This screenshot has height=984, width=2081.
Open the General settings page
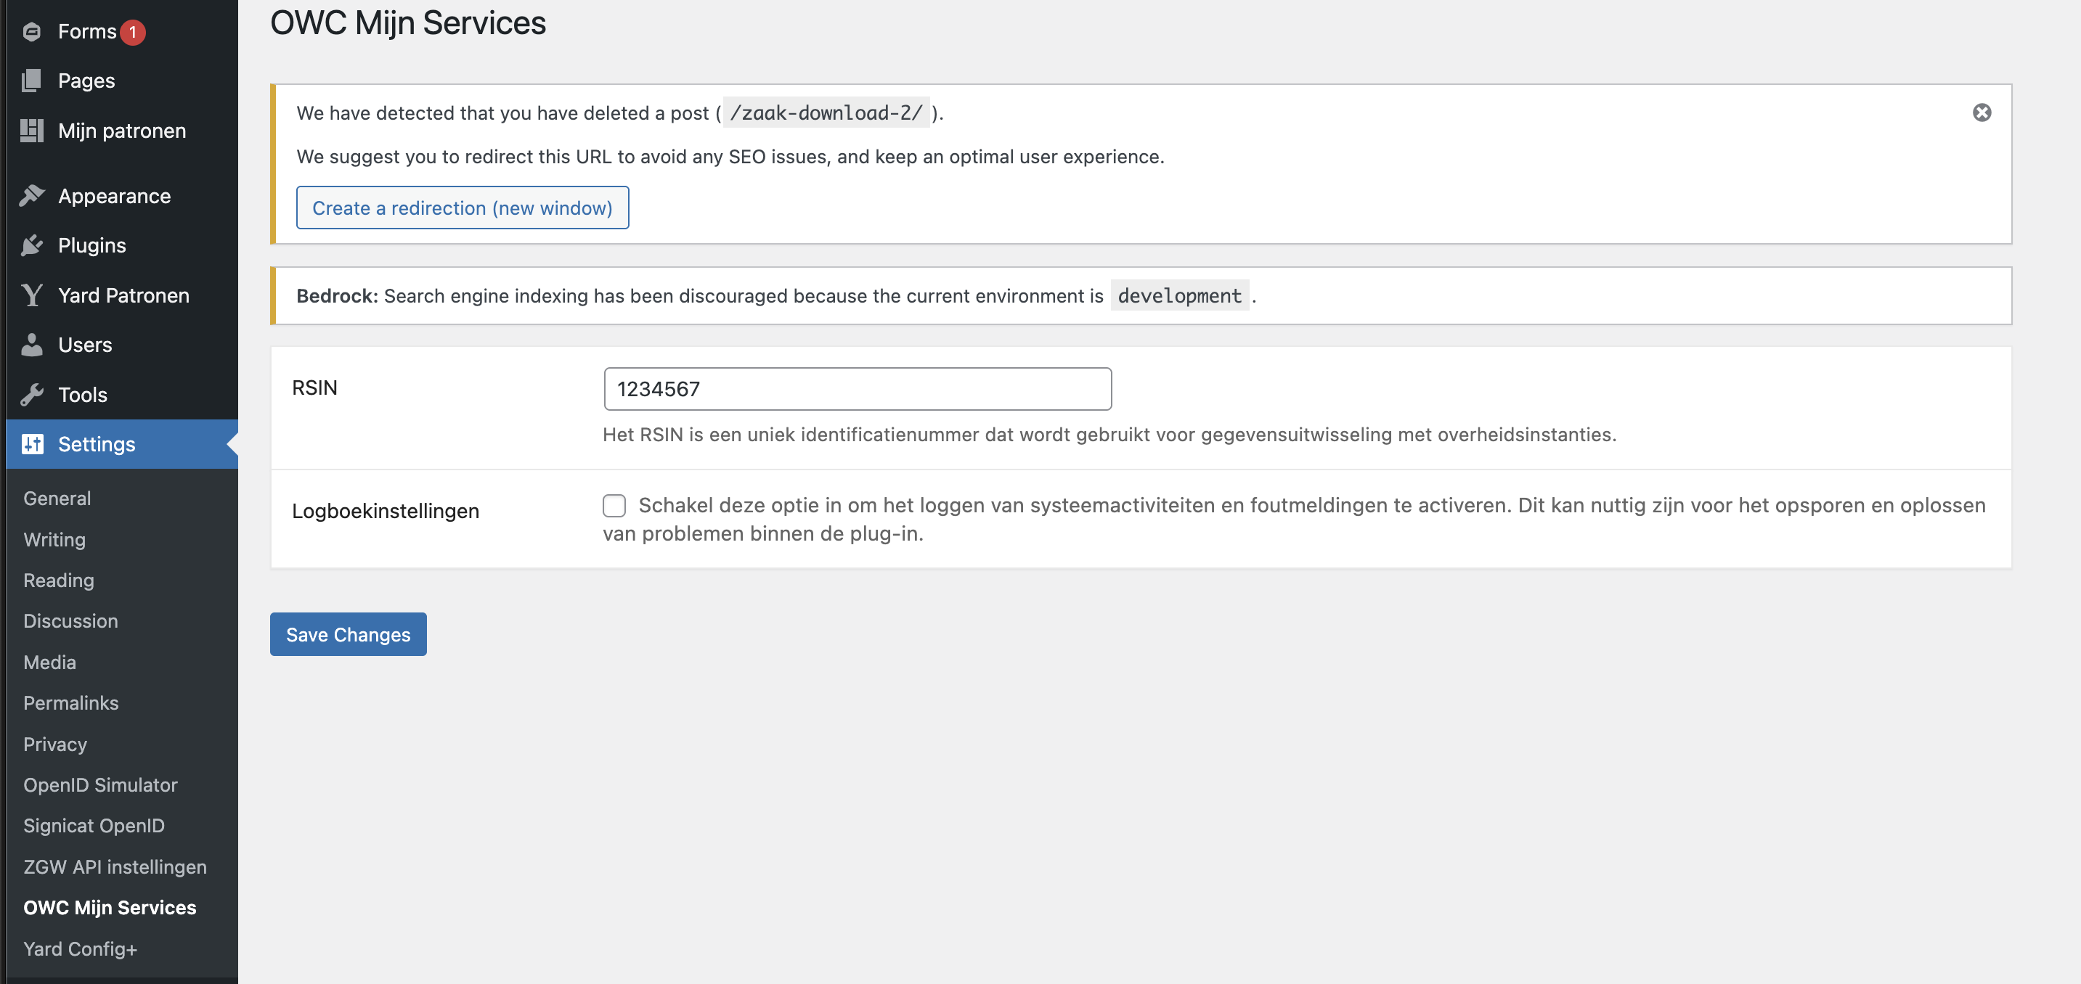tap(57, 498)
